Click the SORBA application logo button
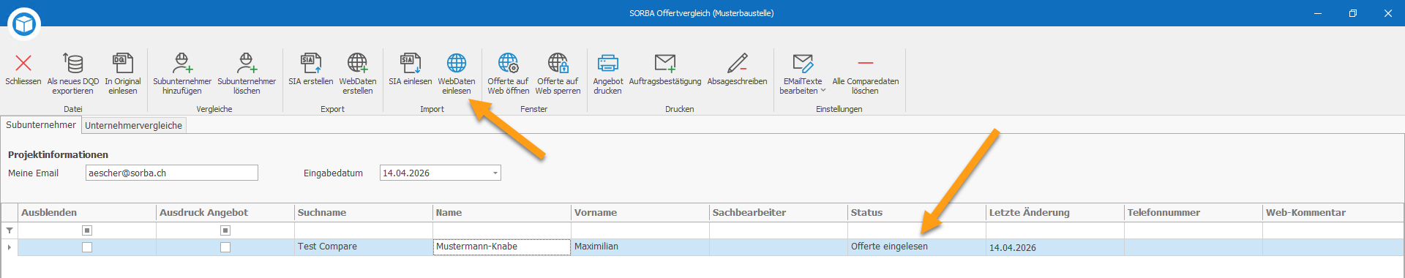Image resolution: width=1405 pixels, height=278 pixels. [24, 24]
